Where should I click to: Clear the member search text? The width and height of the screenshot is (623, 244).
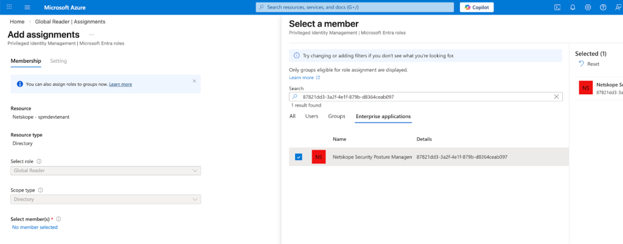[556, 97]
